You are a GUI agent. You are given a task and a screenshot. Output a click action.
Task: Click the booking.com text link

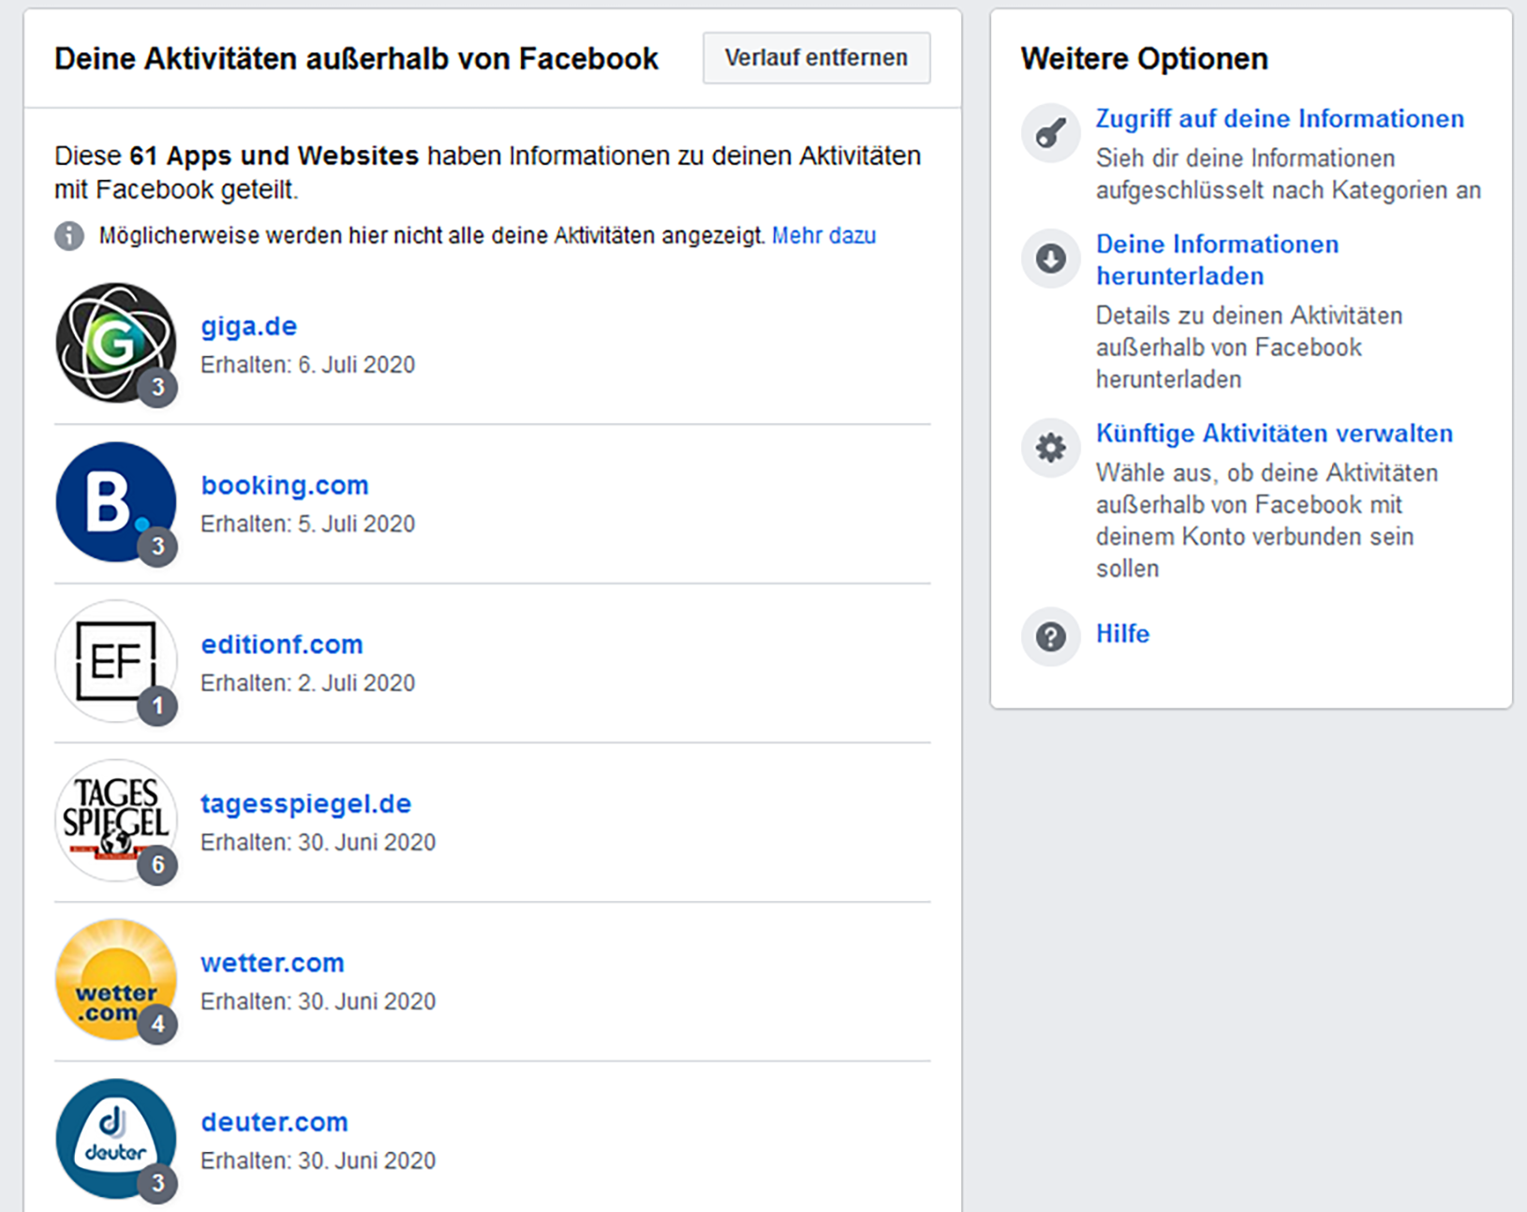[x=285, y=486]
